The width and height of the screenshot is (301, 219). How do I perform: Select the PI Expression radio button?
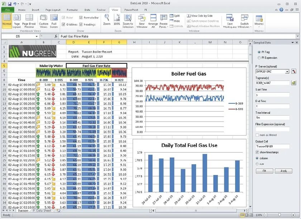[259, 58]
